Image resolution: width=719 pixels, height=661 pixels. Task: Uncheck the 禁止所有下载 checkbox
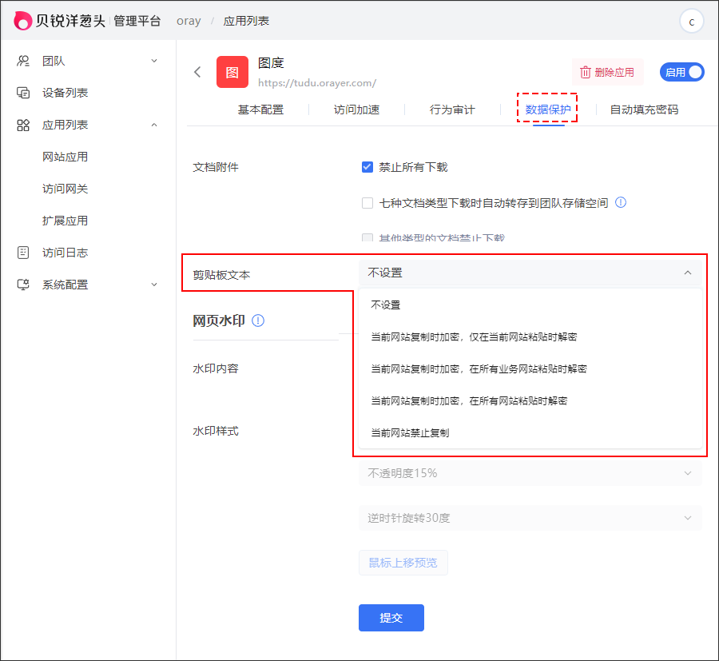click(x=367, y=167)
